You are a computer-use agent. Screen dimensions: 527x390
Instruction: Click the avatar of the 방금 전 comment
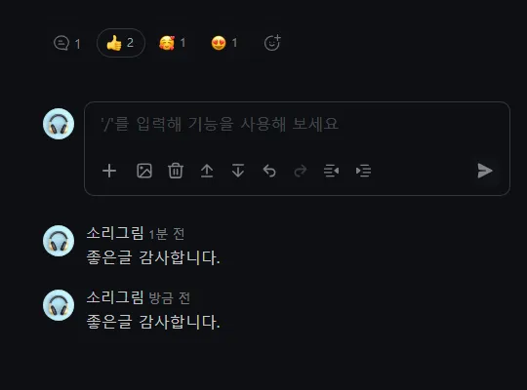point(59,305)
